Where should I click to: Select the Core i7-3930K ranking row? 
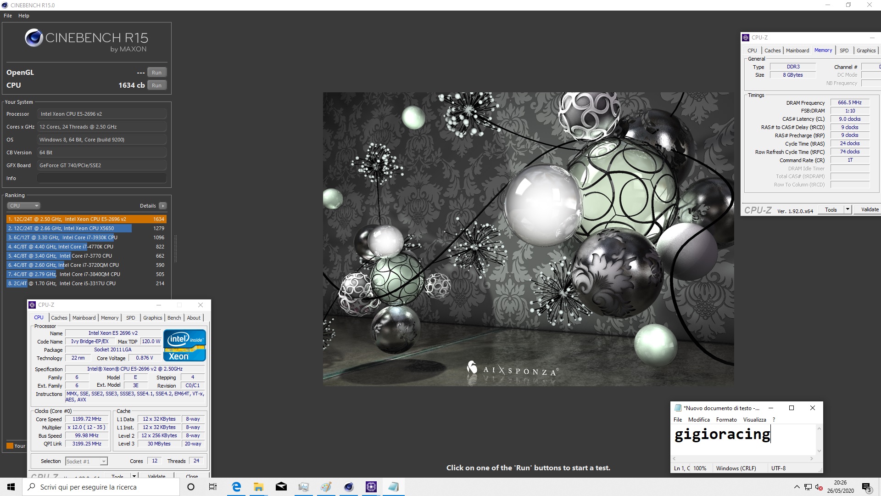click(86, 237)
